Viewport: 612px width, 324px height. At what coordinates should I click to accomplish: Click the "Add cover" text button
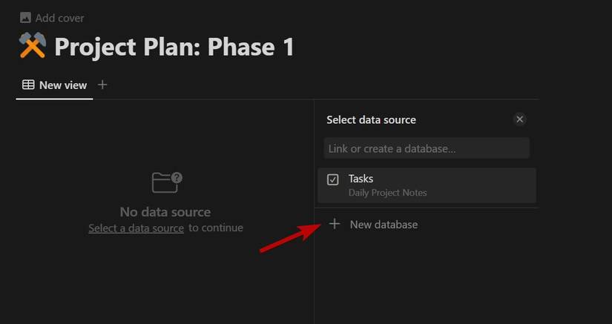click(x=59, y=18)
